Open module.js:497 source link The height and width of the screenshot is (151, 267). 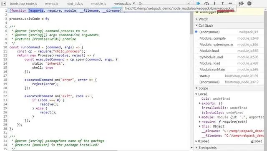pos(248,63)
